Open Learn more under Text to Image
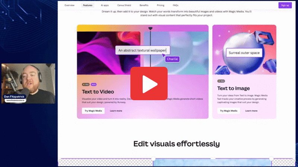 pos(251,111)
